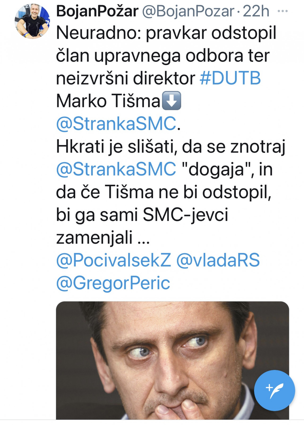Open the second @StrankaSMC mention before "dogaja"
The width and height of the screenshot is (304, 425).
[x=116, y=169]
